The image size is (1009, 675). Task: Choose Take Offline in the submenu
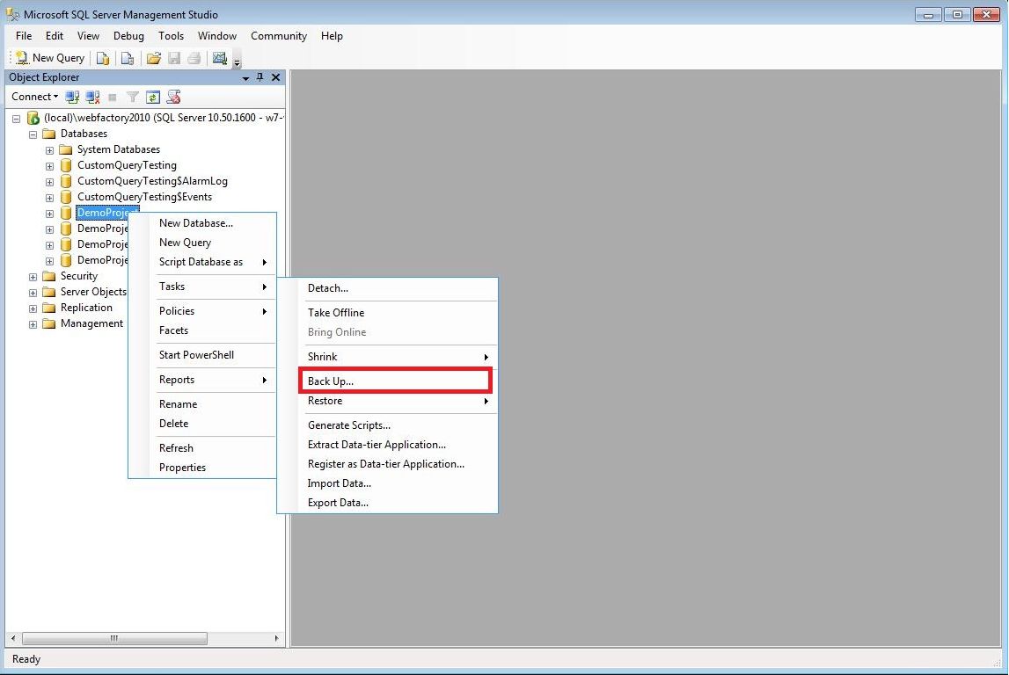click(336, 313)
